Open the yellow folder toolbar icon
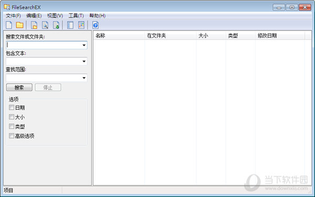Screen dimensions: 315x197 (x=20, y=25)
